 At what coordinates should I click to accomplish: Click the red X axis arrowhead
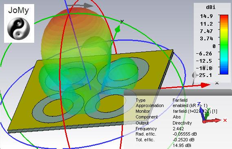point(206,85)
